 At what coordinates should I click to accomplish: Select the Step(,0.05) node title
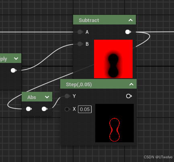pyautogui.click(x=79, y=85)
